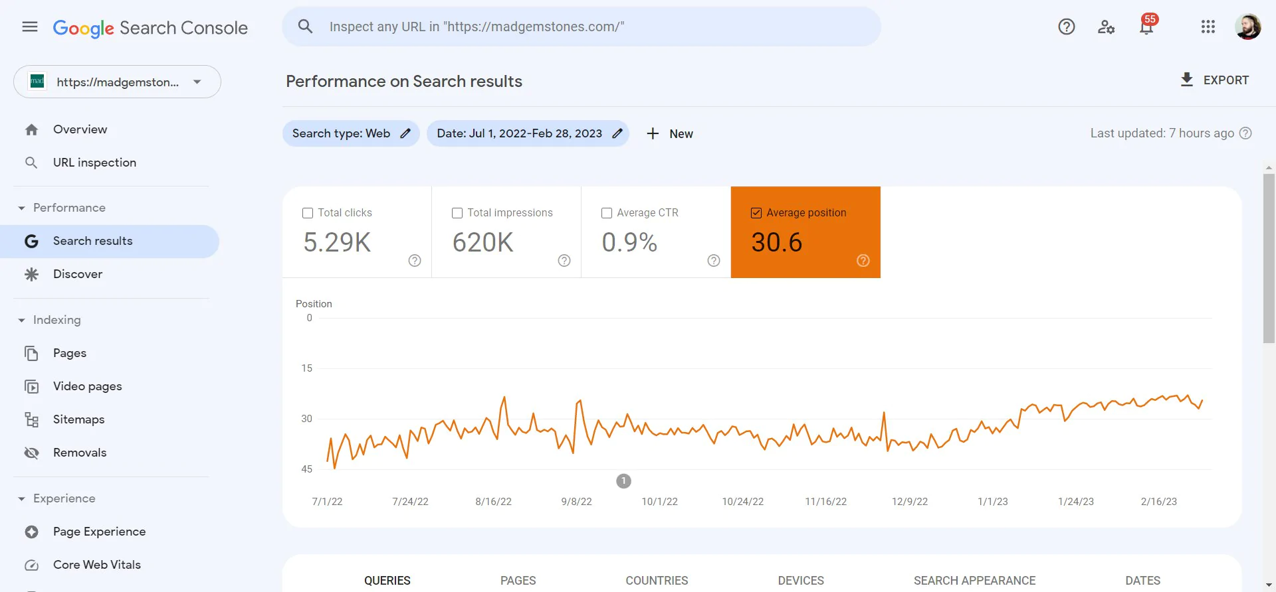Open Users and settings icon
The width and height of the screenshot is (1276, 592).
coord(1106,27)
